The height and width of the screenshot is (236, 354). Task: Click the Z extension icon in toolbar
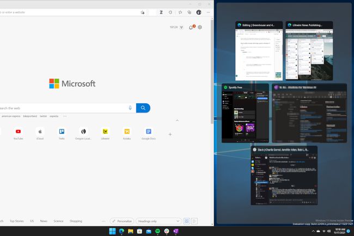click(161, 13)
